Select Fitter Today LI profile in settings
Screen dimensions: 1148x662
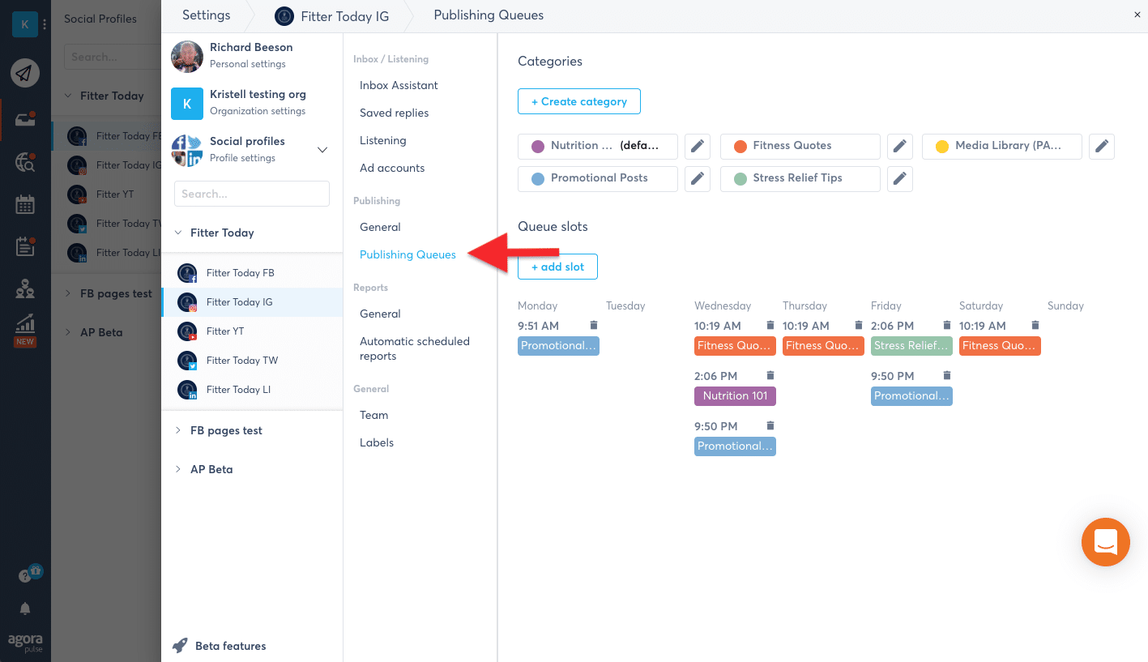click(x=252, y=390)
